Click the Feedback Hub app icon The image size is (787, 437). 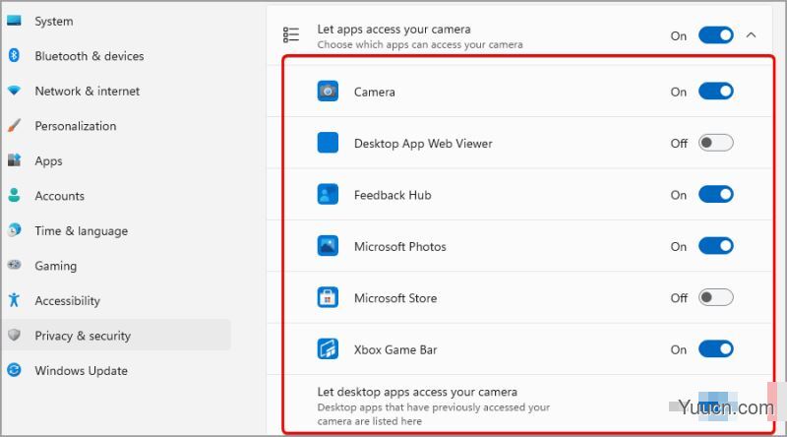[328, 195]
